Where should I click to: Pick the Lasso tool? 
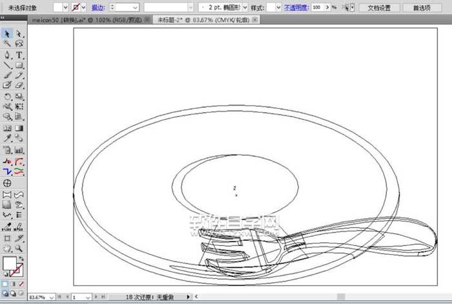click(19, 43)
